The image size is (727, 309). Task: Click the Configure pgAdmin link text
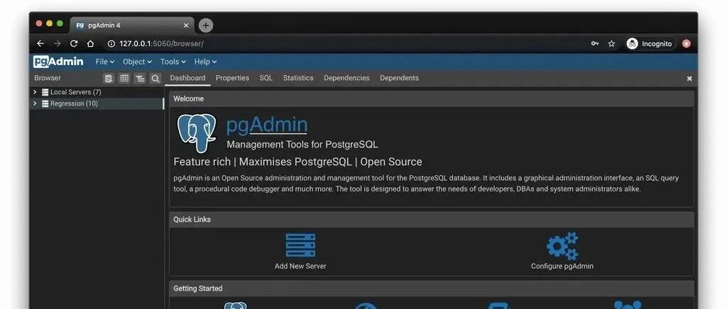coord(562,266)
